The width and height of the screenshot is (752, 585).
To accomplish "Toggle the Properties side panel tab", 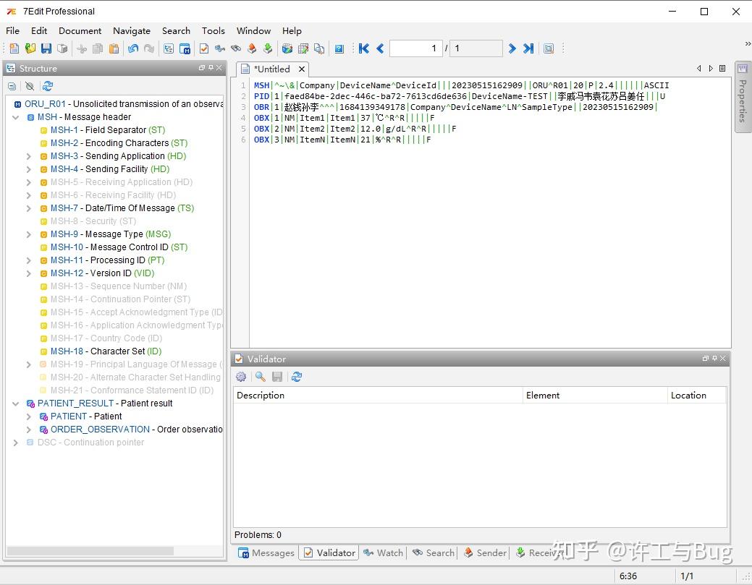I will (742, 97).
